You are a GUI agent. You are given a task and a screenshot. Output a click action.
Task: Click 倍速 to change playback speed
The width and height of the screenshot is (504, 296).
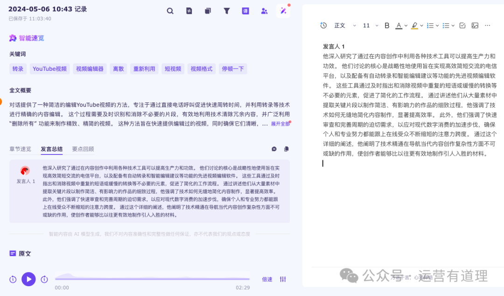pyautogui.click(x=266, y=279)
